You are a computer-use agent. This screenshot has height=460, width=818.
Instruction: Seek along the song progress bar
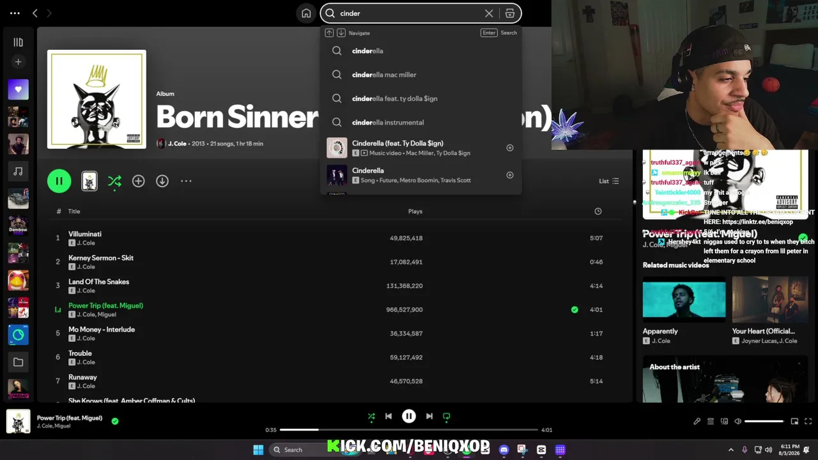409,430
